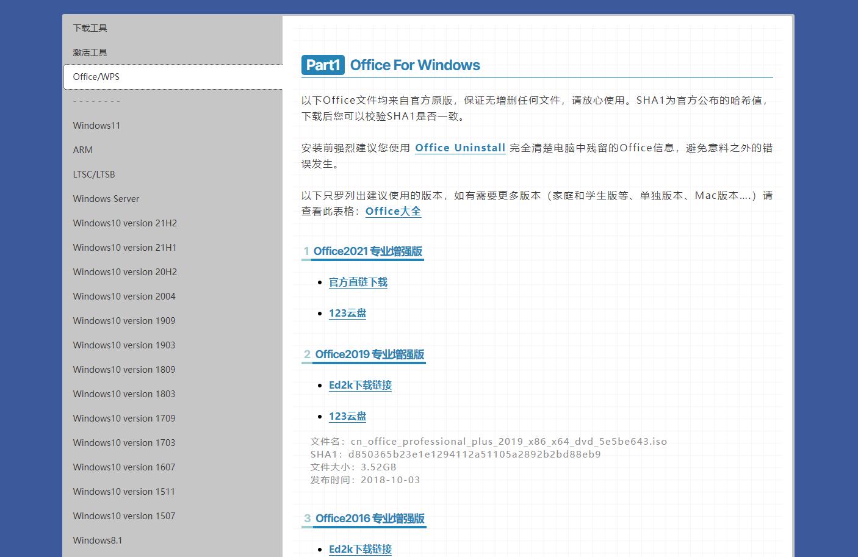The width and height of the screenshot is (858, 557).
Task: Open the LTSC/LTSB section
Action: (x=94, y=174)
